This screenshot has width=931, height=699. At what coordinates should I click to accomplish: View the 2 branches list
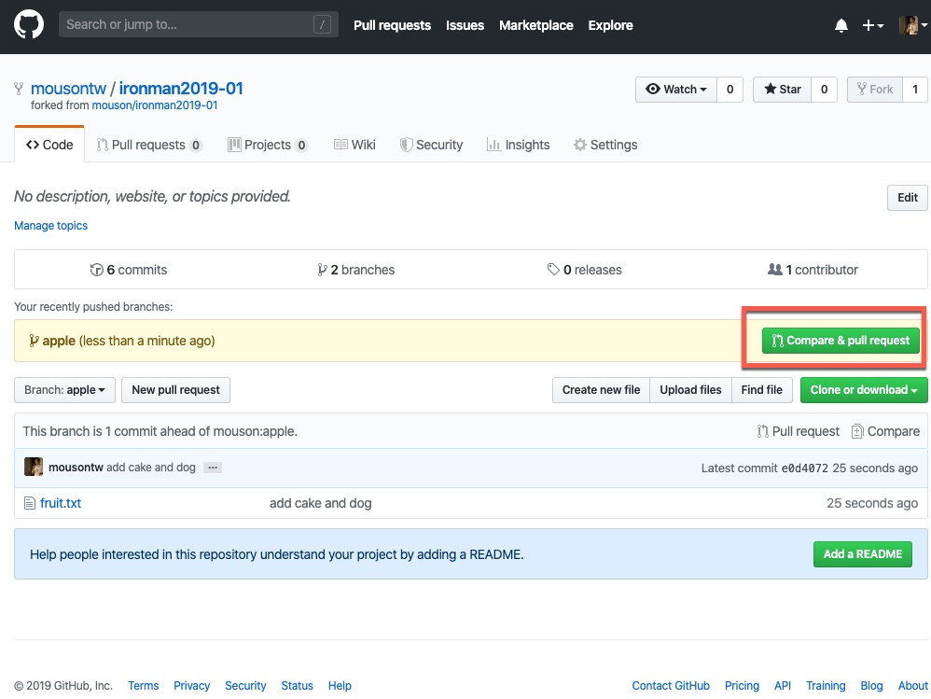pos(356,270)
